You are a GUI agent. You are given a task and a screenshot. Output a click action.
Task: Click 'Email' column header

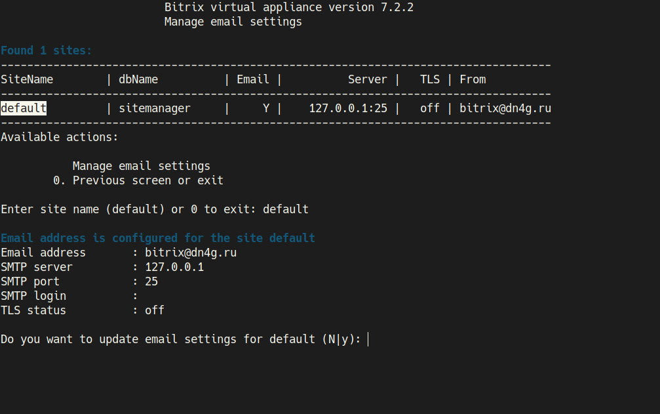click(x=253, y=79)
